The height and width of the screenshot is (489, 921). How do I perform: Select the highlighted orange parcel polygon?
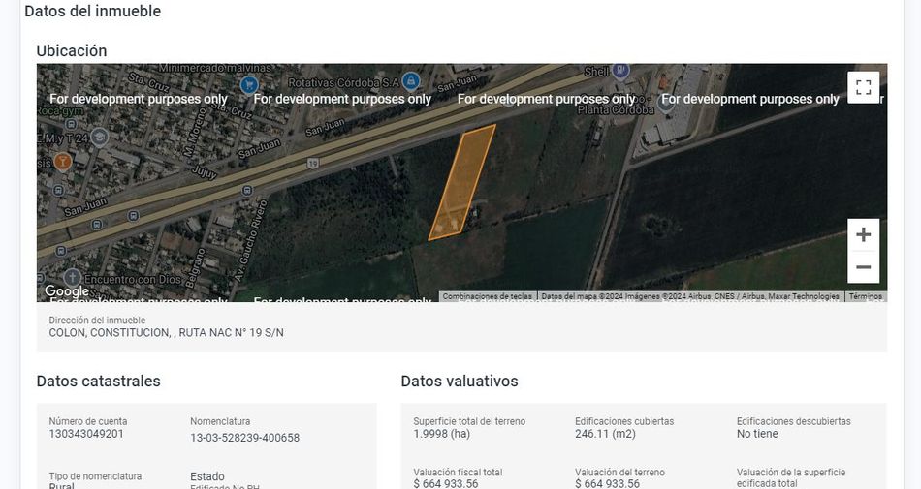(x=461, y=182)
